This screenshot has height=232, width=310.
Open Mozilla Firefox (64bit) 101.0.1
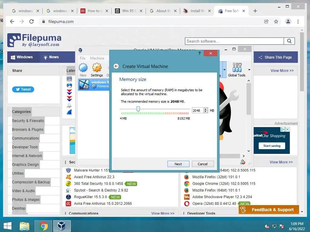pos(216,190)
